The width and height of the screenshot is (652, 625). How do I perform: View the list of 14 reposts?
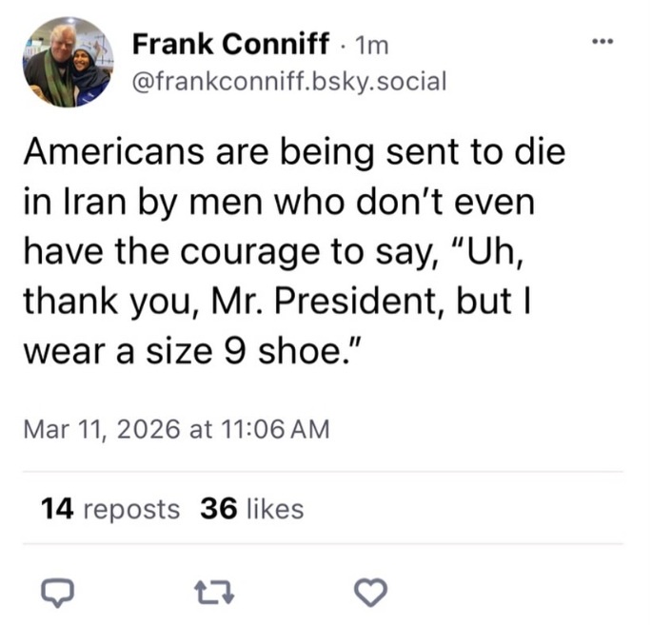110,509
